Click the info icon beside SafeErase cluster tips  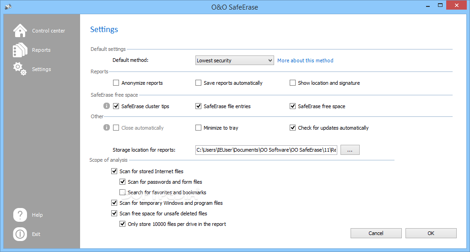pos(107,106)
